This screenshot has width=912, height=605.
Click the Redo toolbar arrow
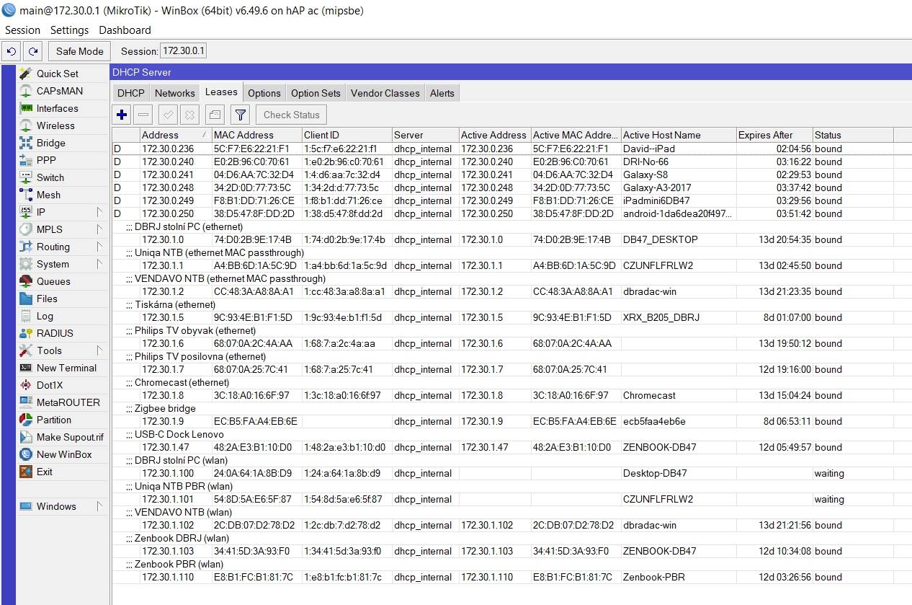[x=32, y=51]
